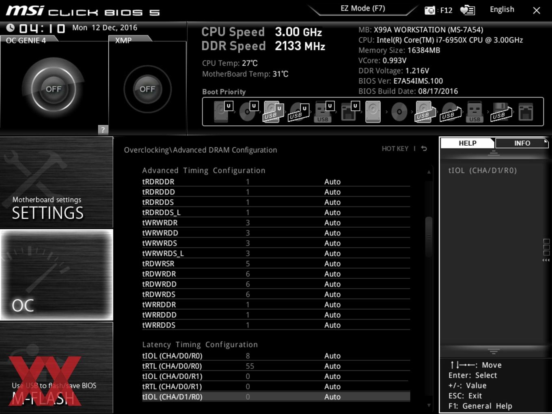
Task: Click the XMP tab label
Action: 123,40
